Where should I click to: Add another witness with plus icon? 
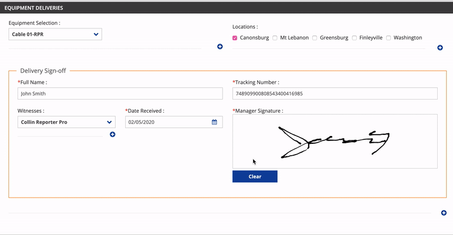[x=112, y=134]
